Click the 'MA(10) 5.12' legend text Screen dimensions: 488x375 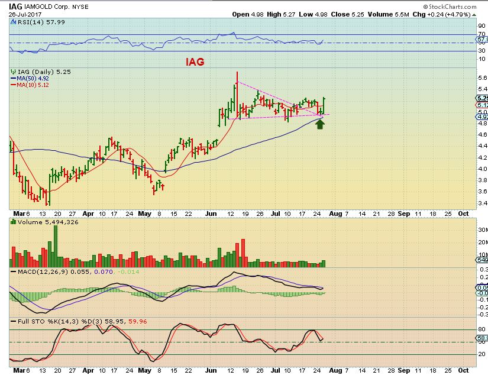pyautogui.click(x=33, y=85)
